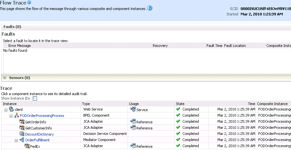Open the DiscountDictionary component link
Screen dimensions: 291x150
[x=40, y=134]
